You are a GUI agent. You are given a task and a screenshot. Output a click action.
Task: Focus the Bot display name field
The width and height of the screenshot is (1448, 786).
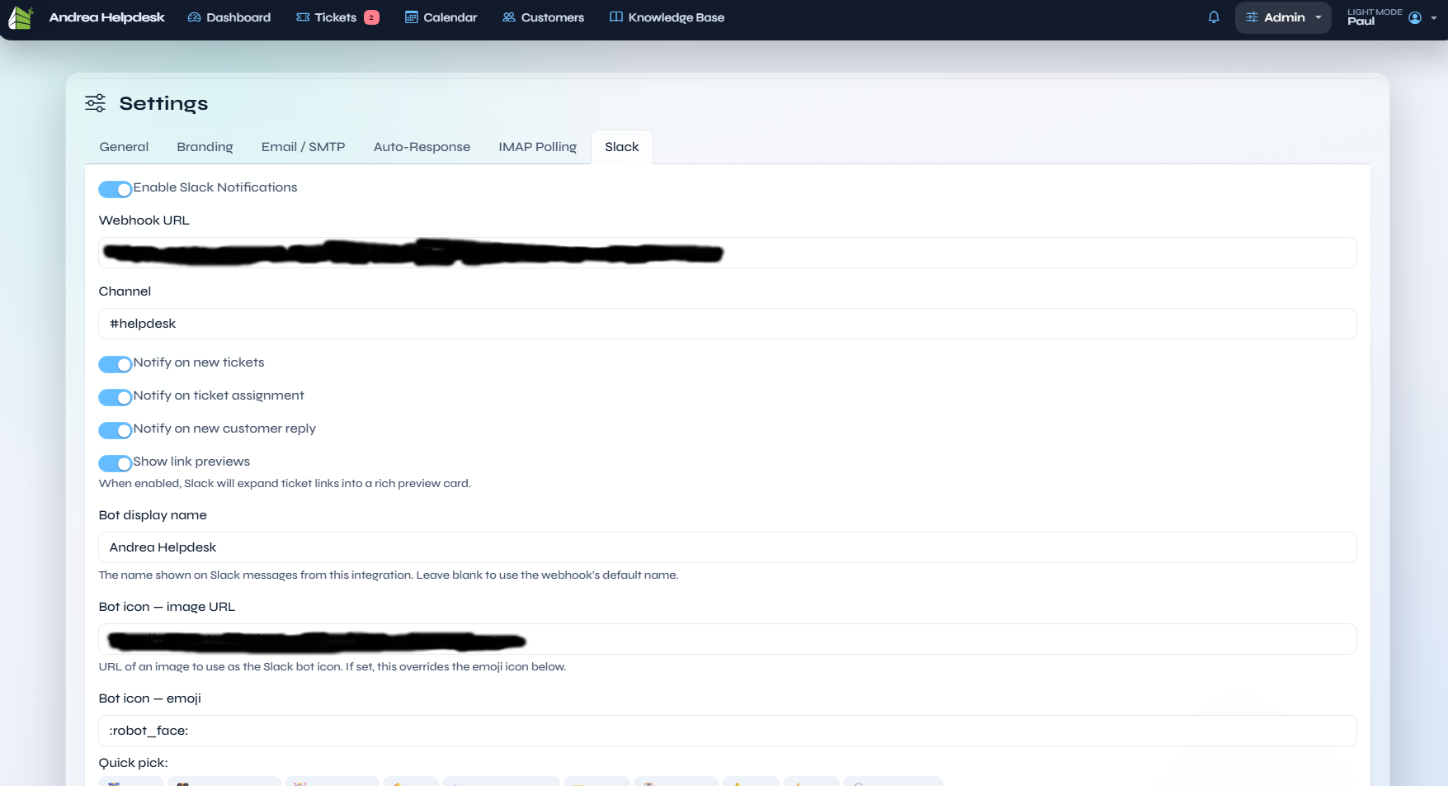pyautogui.click(x=726, y=547)
